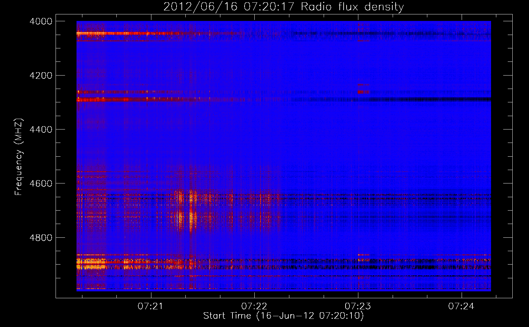Select the 4200 frequency axis label

tap(41, 76)
